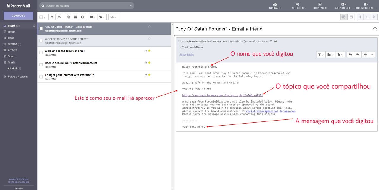This screenshot has width=379, height=190.
Task: Open FORUMGUIDEAC... account menu
Action: coord(366,6)
